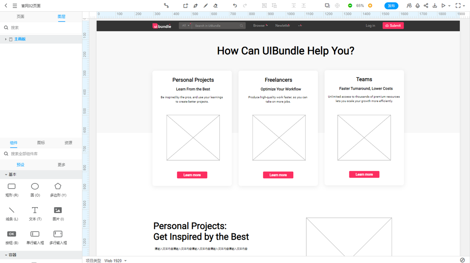Click the fullscreen frame icon
470x263 pixels.
458,6
